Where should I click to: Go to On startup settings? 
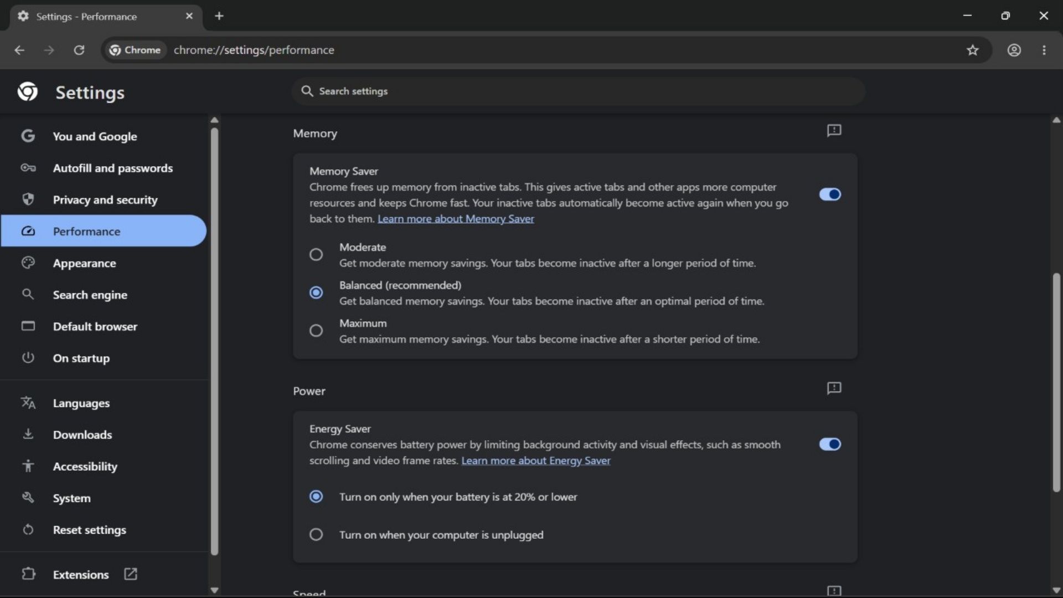click(x=104, y=358)
